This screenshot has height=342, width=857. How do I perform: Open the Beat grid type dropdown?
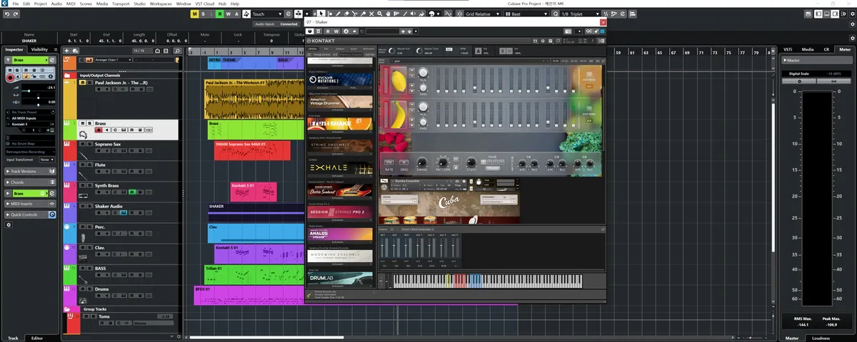tap(526, 14)
